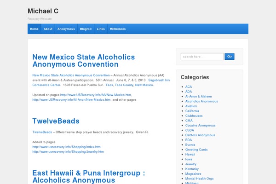Open the Hawaii category
276x184 pixels.
(x=190, y=155)
